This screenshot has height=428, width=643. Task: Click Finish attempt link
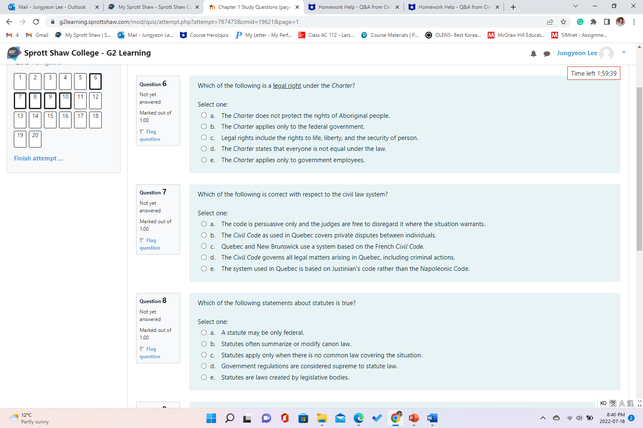pos(39,158)
